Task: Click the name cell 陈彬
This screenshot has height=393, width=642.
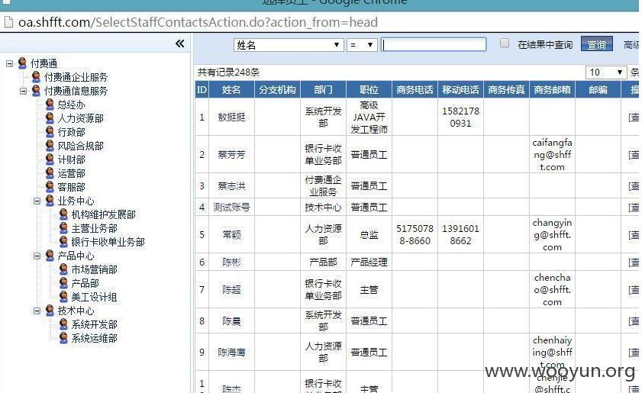Action: pos(231,262)
